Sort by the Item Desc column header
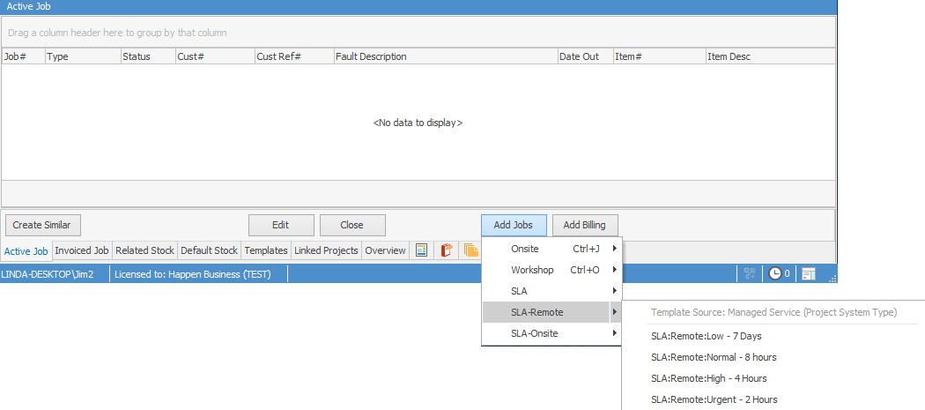 [x=771, y=56]
